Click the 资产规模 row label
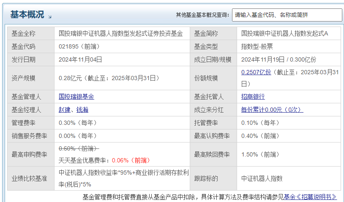Image resolution: width=344 pixels, height=202 pixels. click(x=23, y=78)
